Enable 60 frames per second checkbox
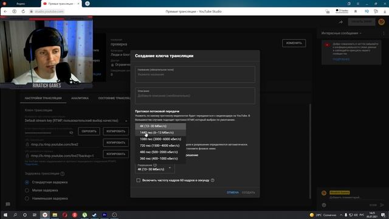Viewport: 389px width, 219px height. click(138, 180)
